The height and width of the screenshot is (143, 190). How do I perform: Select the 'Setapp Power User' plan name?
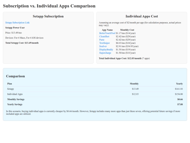(15, 28)
